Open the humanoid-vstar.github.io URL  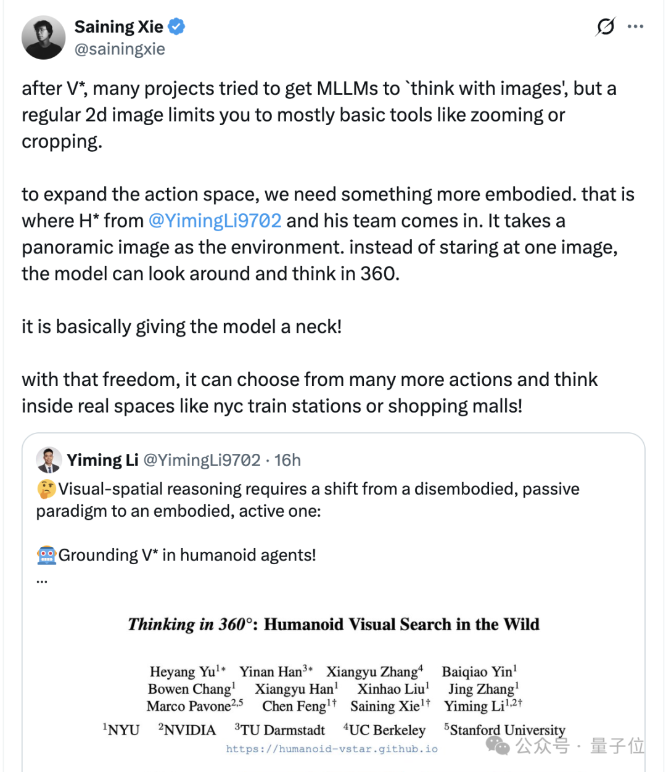coord(332,749)
